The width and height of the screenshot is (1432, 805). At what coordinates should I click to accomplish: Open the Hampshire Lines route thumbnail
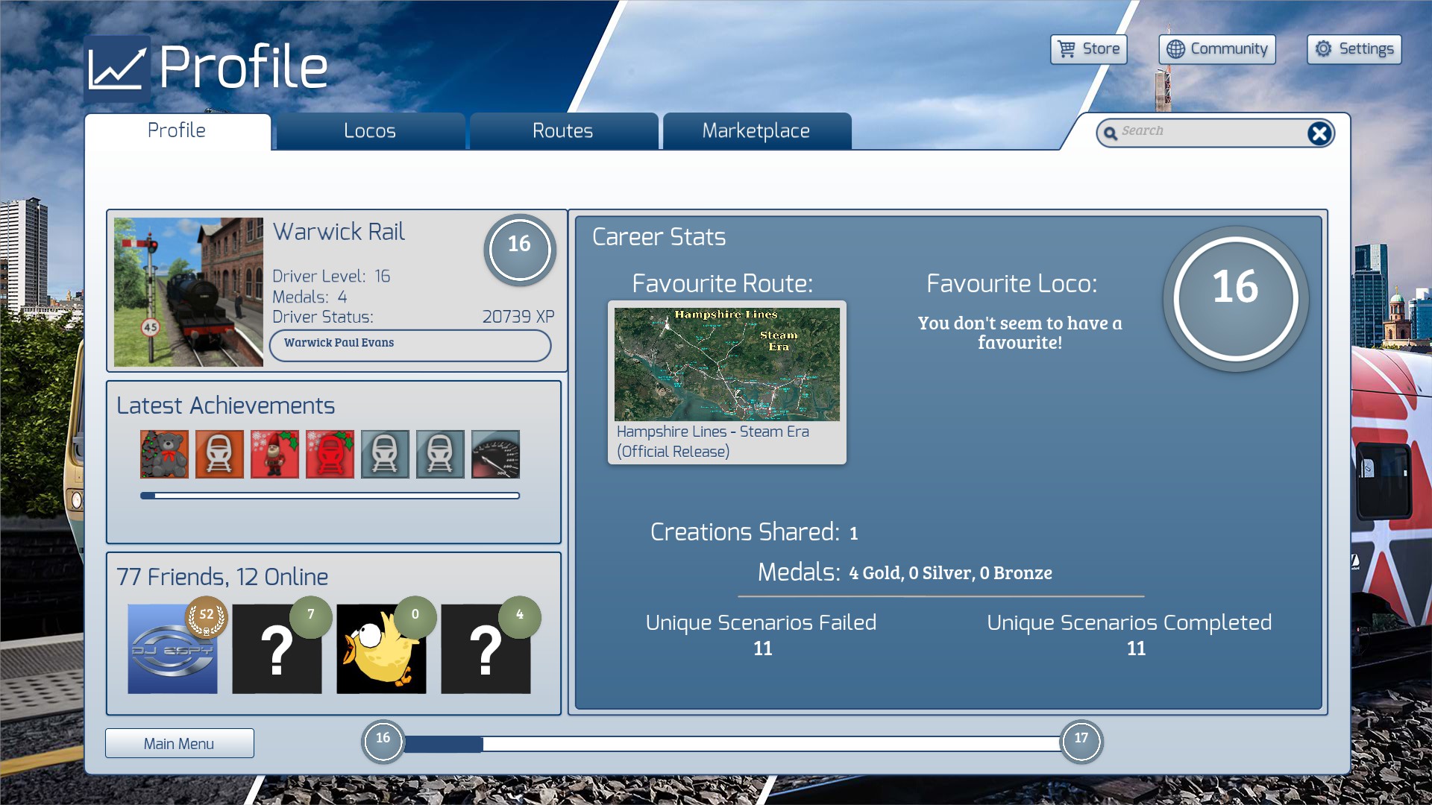coord(726,364)
